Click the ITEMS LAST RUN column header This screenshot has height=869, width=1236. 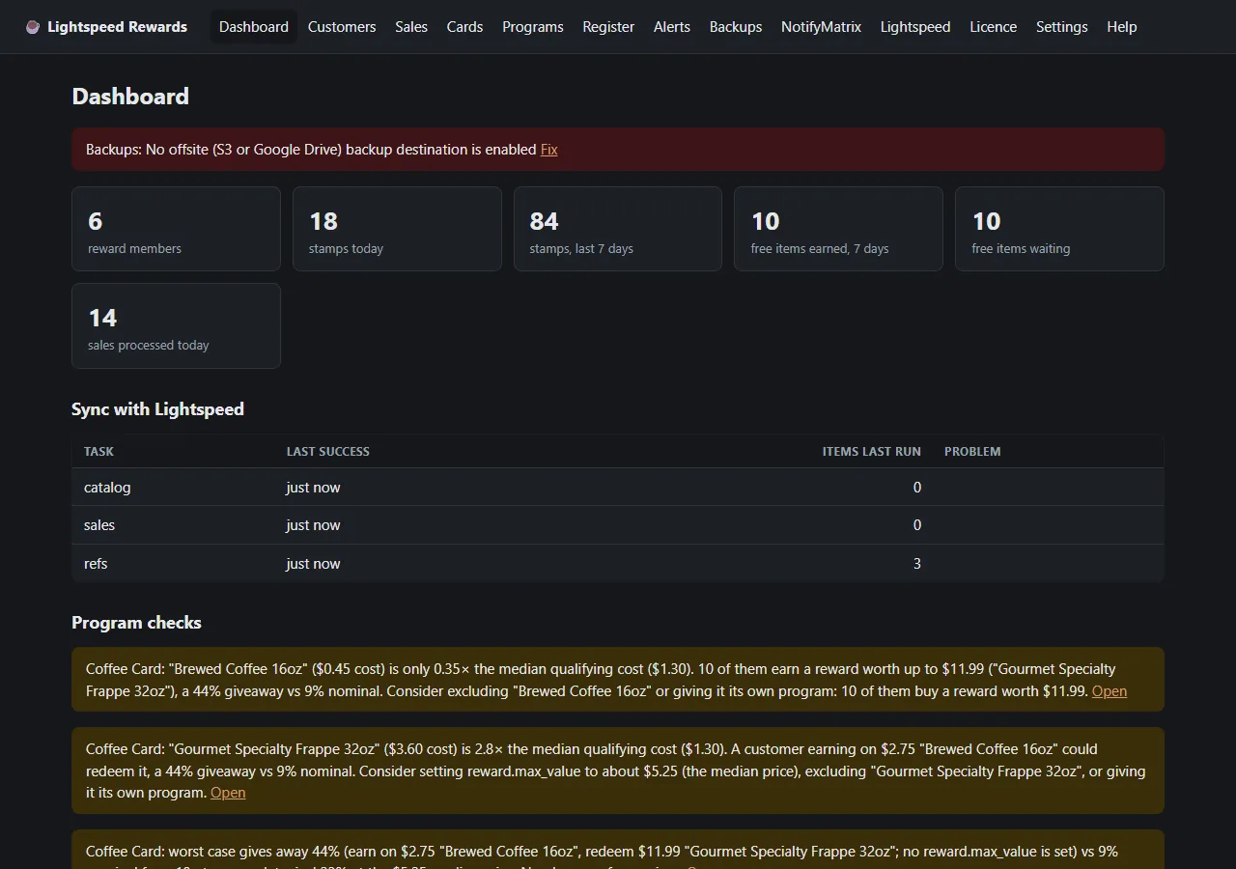(x=872, y=452)
